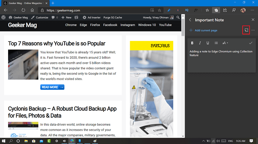Open the WordPress logo admin menu

click(x=3, y=17)
